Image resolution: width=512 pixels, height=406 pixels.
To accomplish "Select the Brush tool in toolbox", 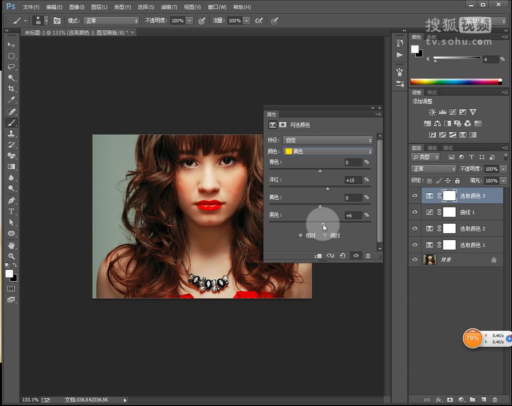I will [x=11, y=123].
